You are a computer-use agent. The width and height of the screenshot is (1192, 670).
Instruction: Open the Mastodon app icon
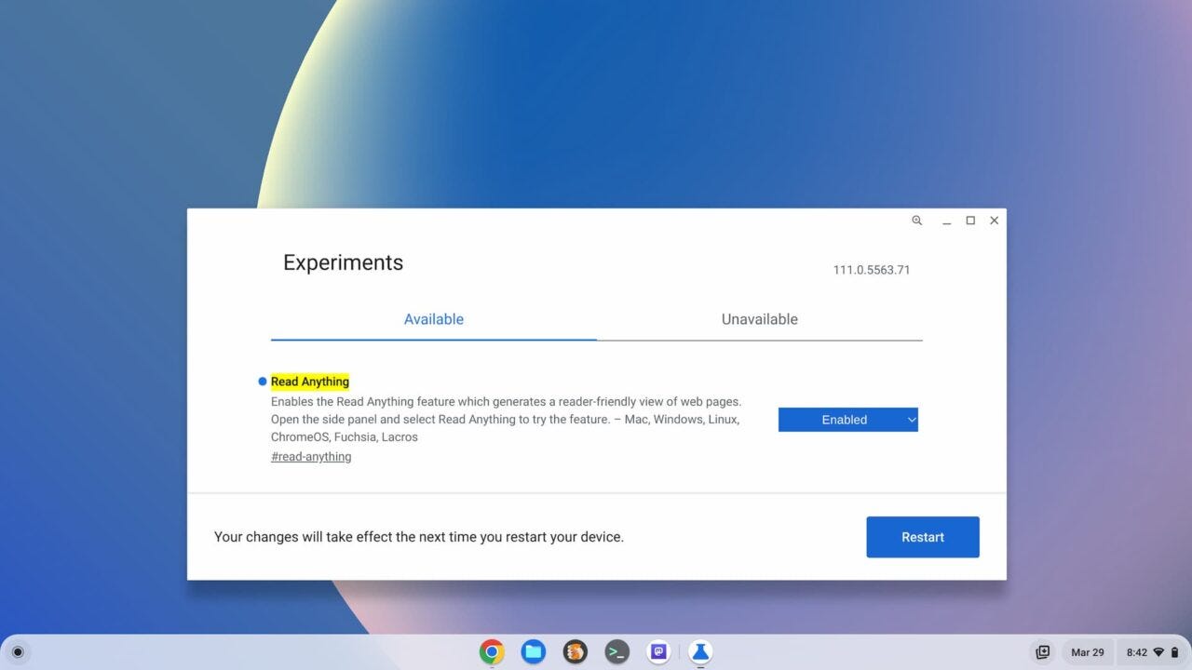658,651
